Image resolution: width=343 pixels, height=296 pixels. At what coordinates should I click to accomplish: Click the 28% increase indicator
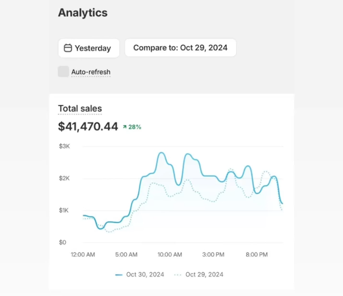(135, 127)
